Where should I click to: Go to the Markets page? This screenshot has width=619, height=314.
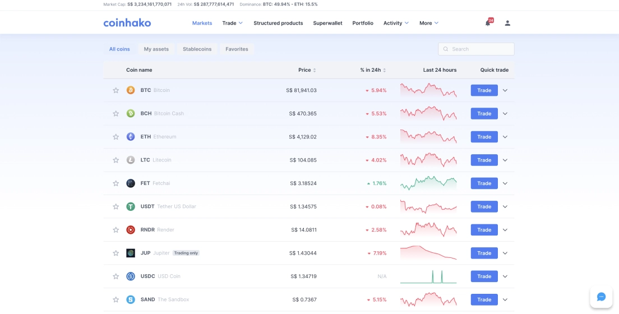click(x=202, y=23)
